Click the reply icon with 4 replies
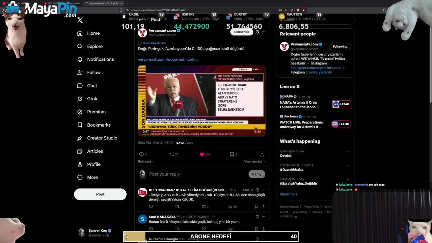The width and height of the screenshot is (432, 243). 141,154
